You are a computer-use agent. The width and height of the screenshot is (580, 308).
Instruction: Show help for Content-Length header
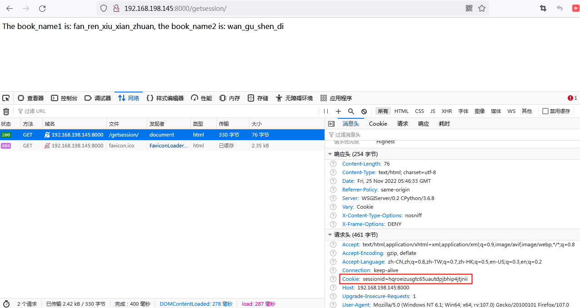pos(333,164)
